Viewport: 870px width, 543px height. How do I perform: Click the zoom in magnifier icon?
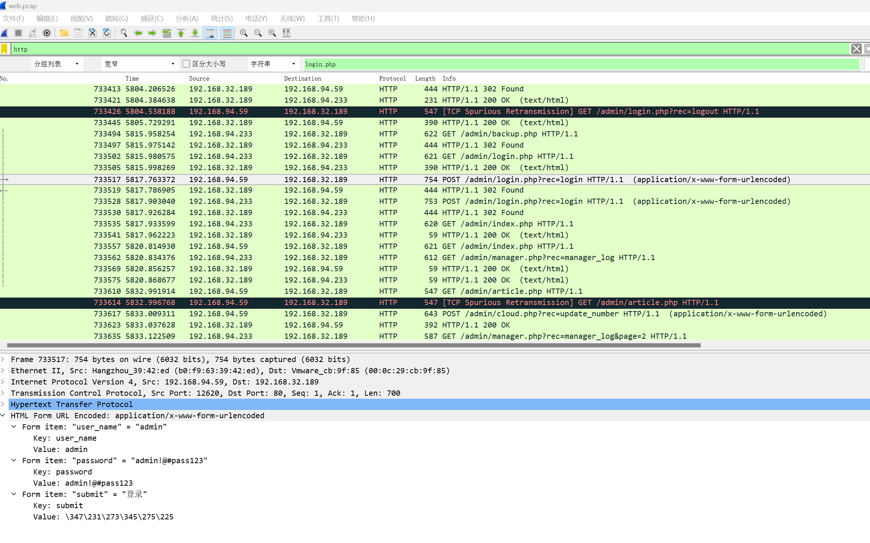pyautogui.click(x=244, y=33)
